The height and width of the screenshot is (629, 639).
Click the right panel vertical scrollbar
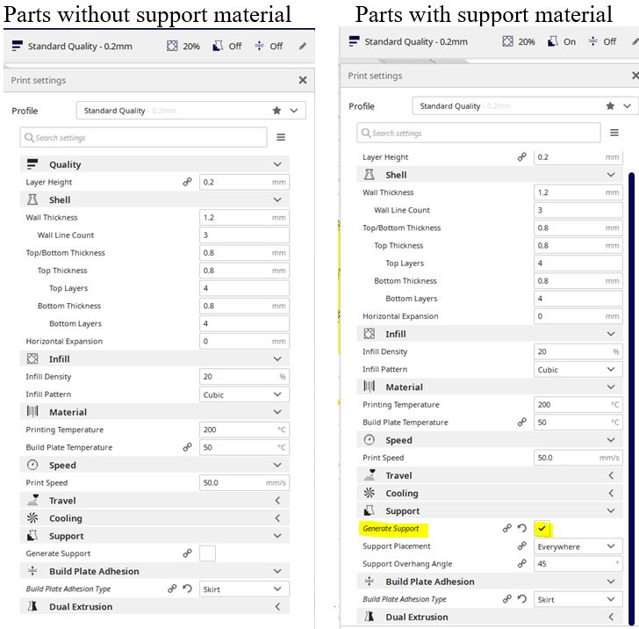point(631,398)
